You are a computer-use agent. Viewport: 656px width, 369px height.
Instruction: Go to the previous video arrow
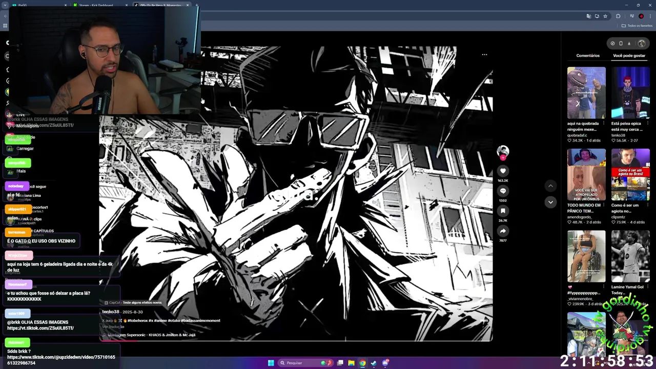(x=550, y=186)
